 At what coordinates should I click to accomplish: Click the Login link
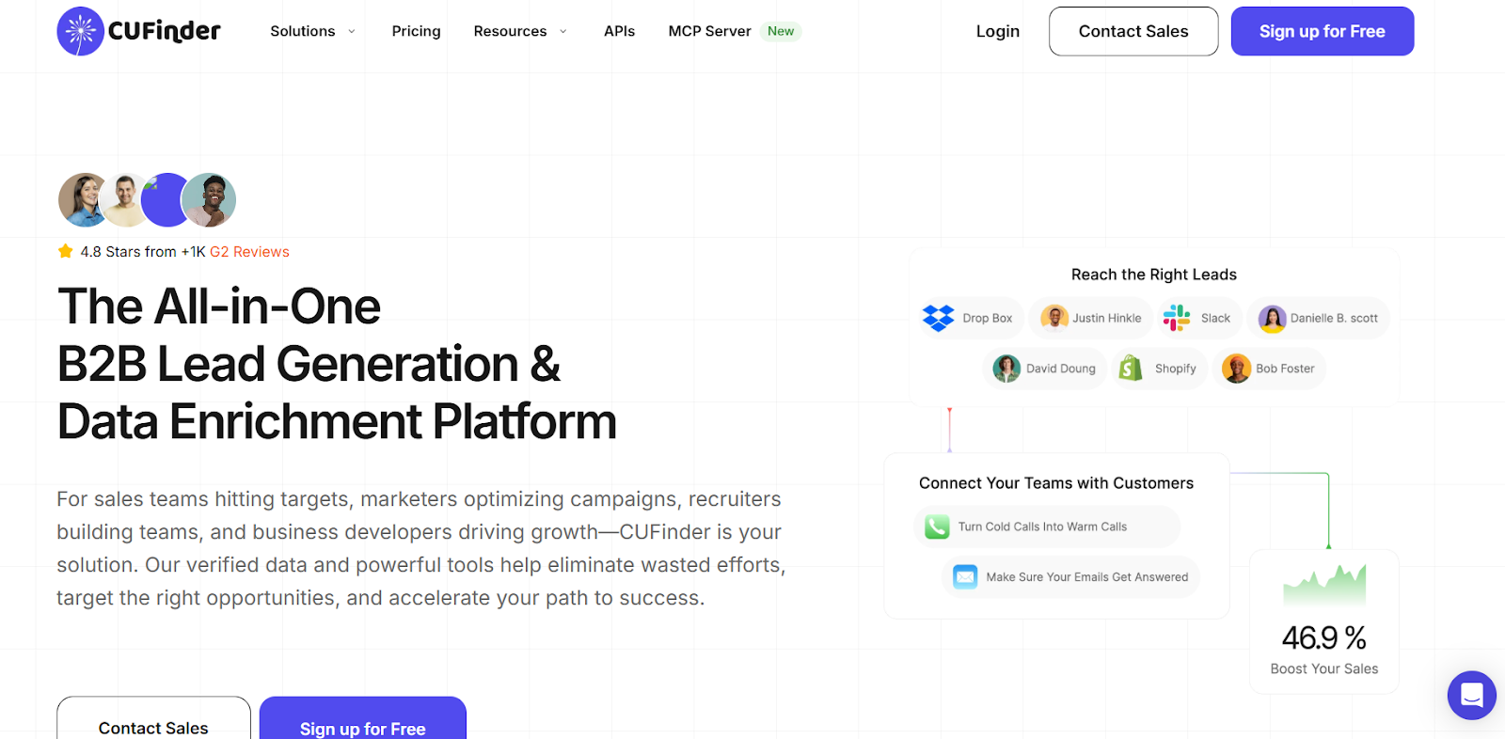tap(997, 31)
